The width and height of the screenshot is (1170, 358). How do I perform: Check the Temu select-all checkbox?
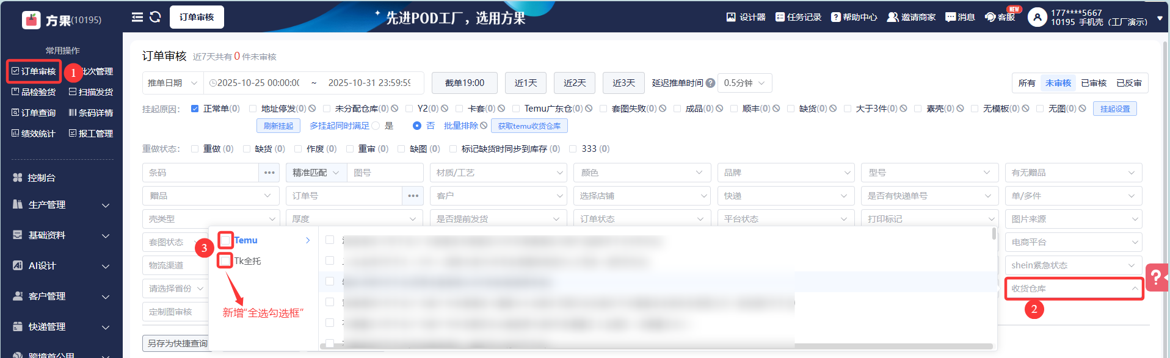(225, 240)
